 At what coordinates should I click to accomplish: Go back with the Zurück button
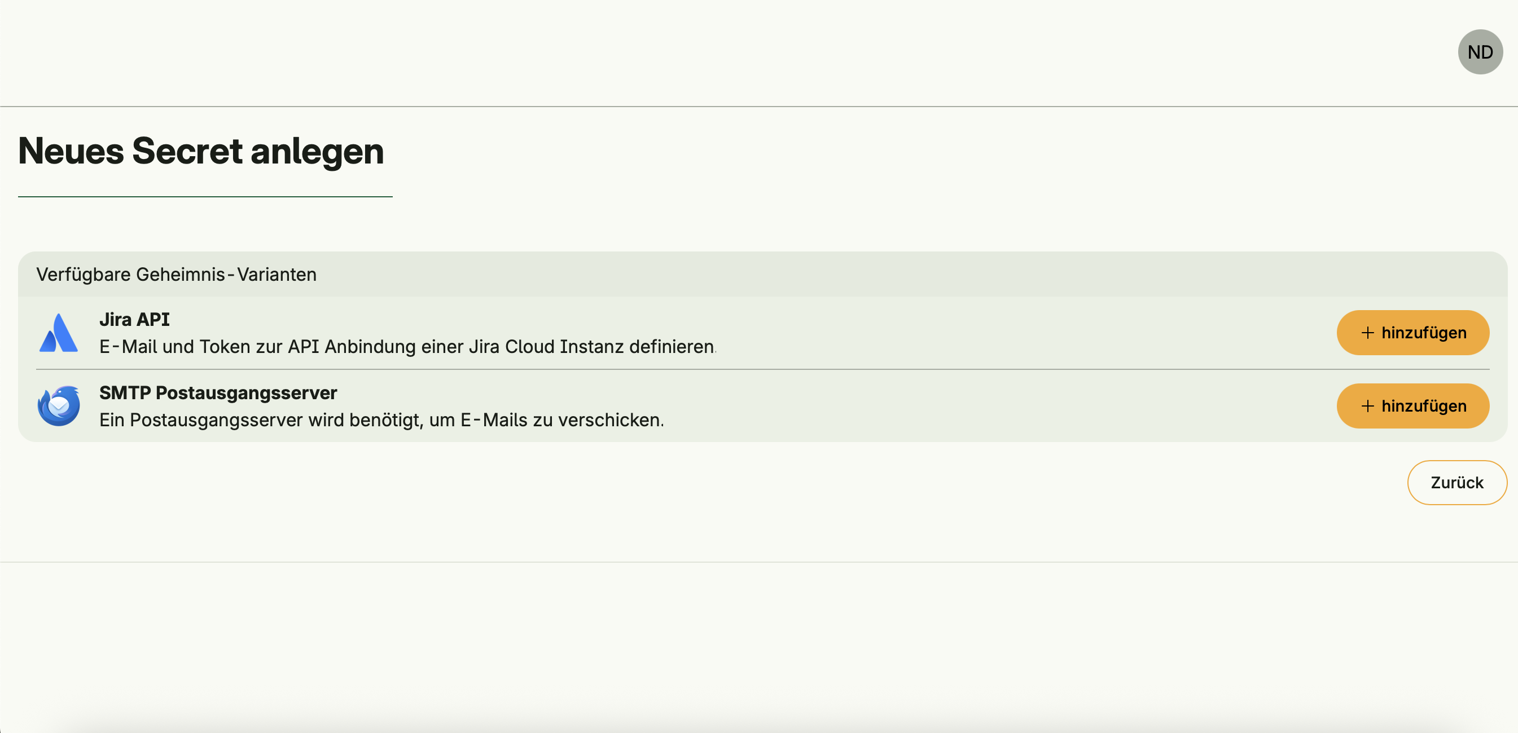click(x=1456, y=483)
